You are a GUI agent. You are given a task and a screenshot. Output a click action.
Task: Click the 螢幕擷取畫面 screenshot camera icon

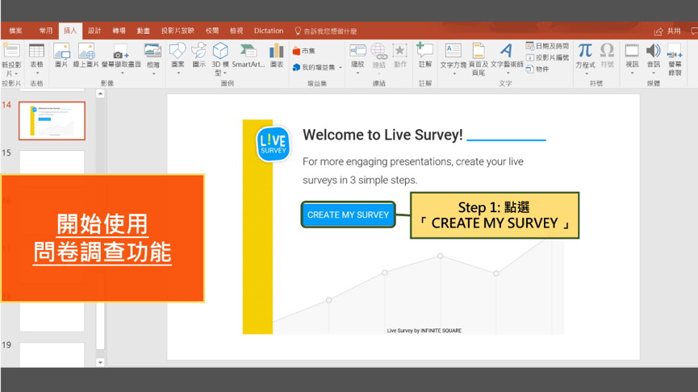pyautogui.click(x=120, y=52)
